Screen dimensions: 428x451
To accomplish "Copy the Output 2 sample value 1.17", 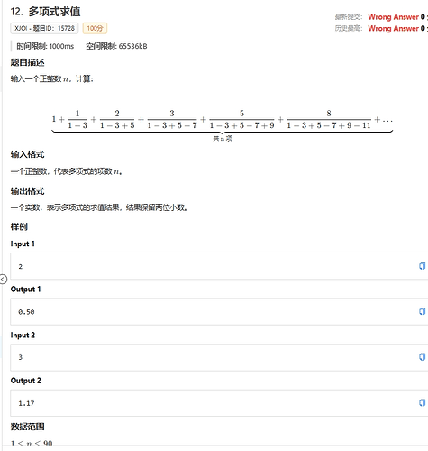I will tap(422, 402).
